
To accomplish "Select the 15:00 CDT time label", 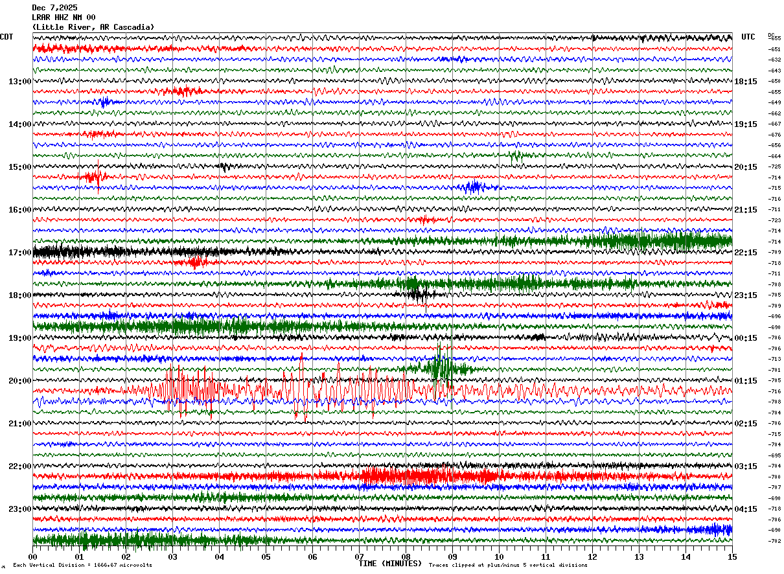I will click(20, 167).
